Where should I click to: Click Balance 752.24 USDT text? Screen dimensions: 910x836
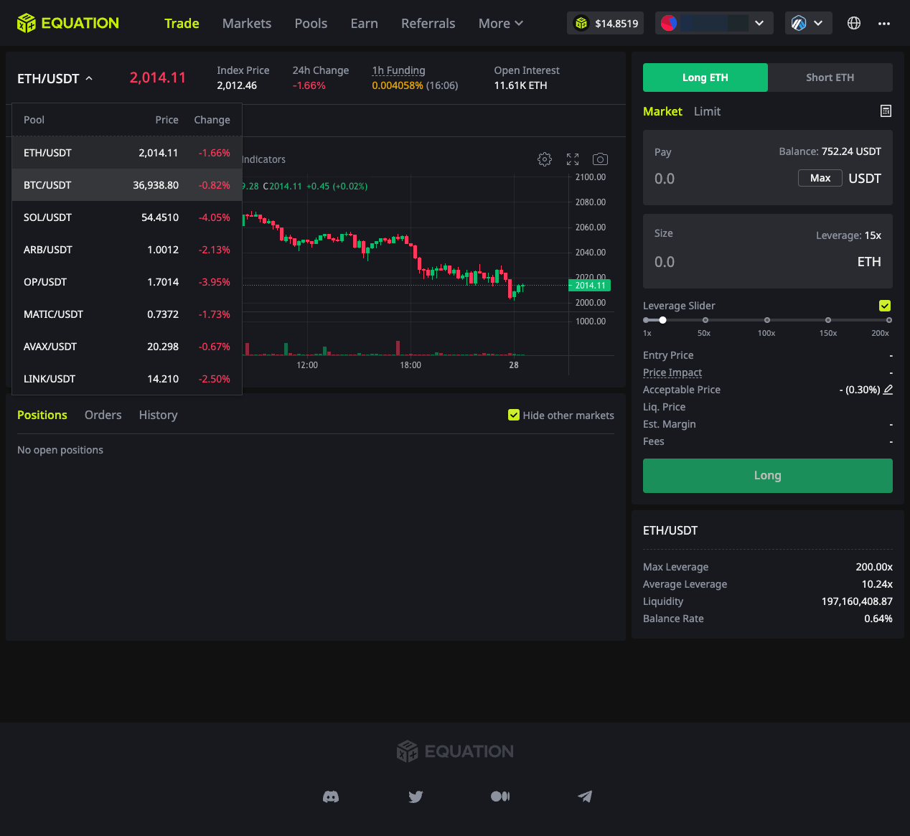coord(830,151)
